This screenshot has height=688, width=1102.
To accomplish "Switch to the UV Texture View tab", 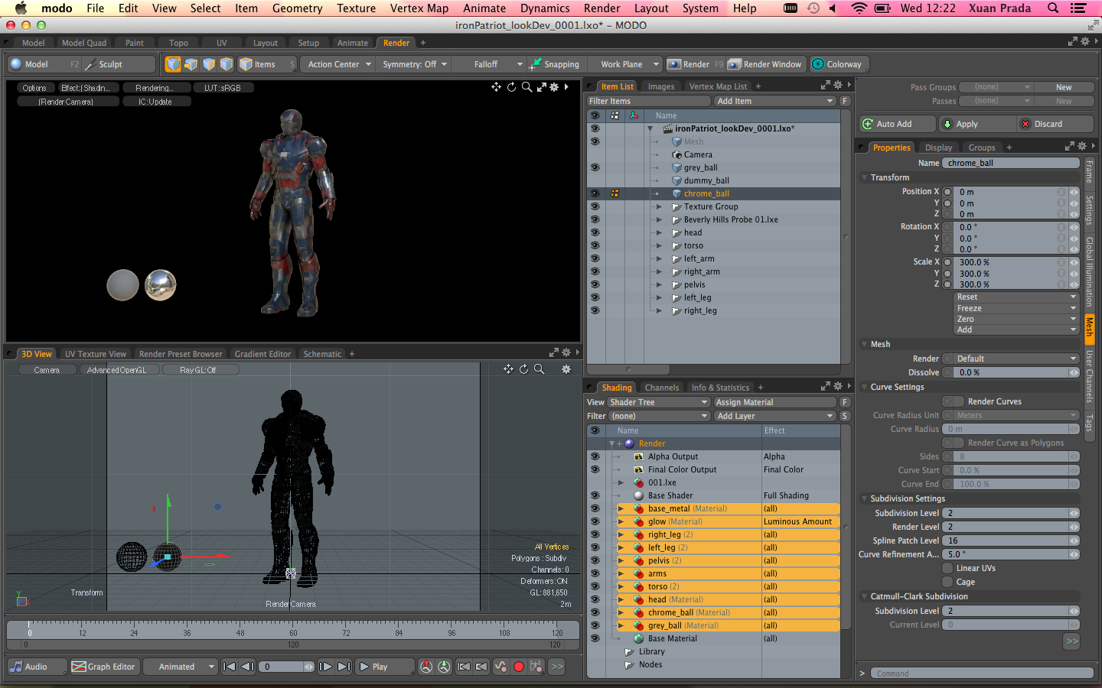I will pos(96,354).
